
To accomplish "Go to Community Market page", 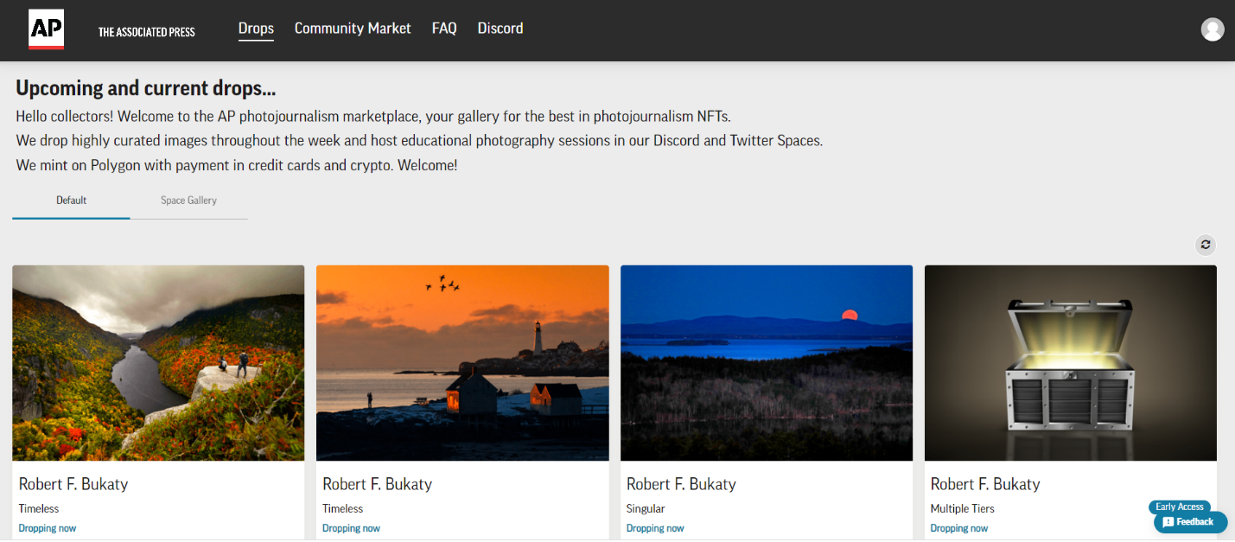I will pyautogui.click(x=353, y=29).
